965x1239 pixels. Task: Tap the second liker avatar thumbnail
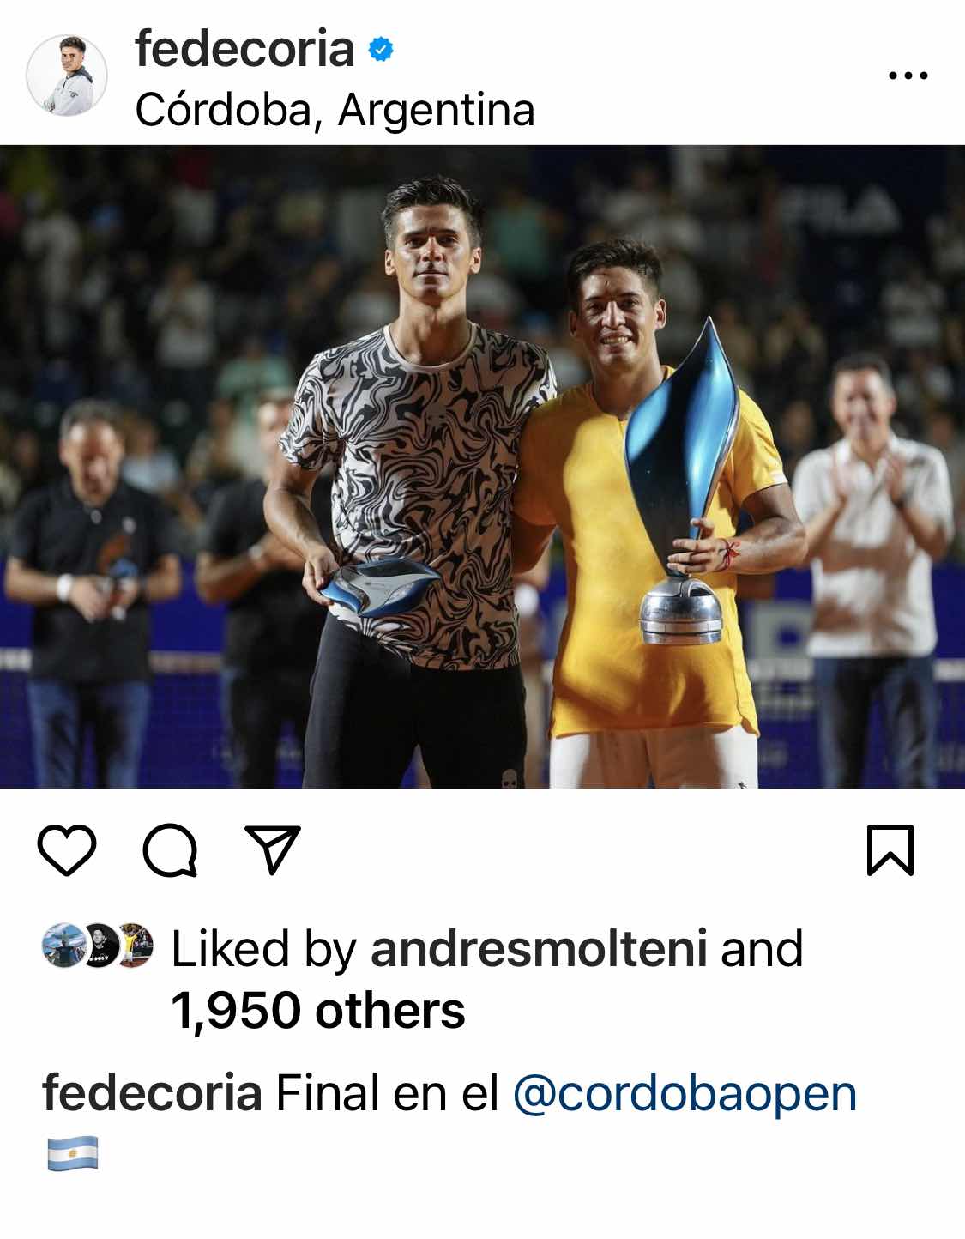(x=99, y=945)
